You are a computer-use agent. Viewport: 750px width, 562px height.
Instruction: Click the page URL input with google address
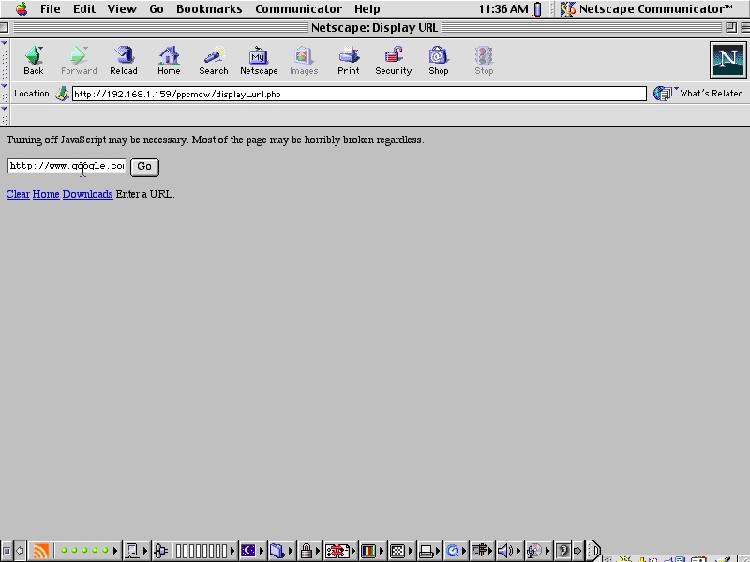[x=67, y=167]
